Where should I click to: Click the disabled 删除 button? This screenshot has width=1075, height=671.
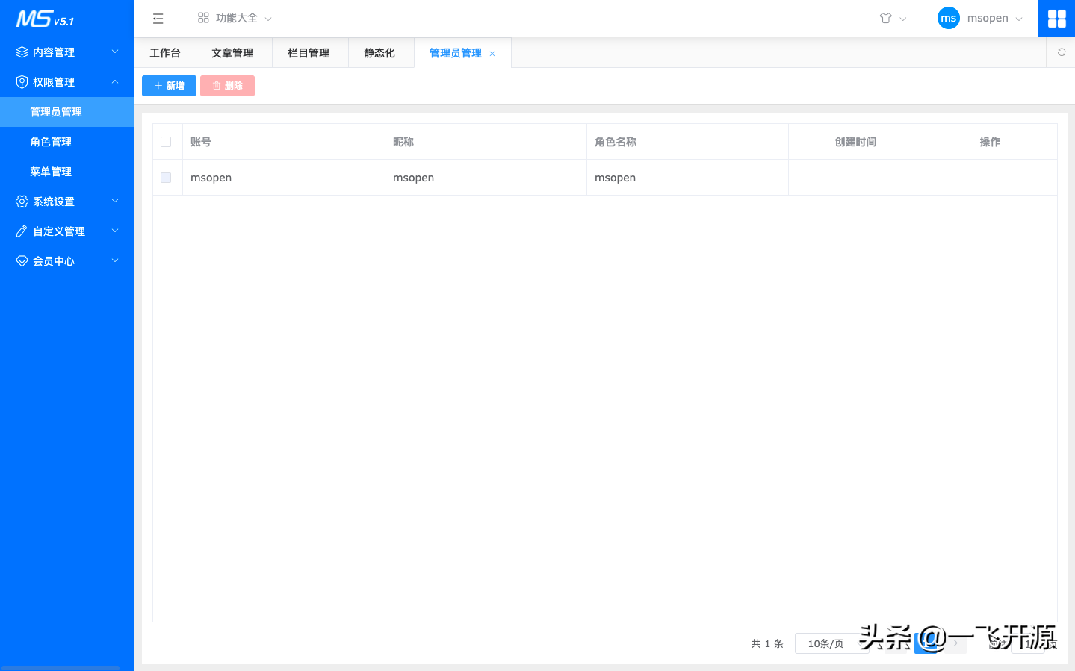point(227,85)
